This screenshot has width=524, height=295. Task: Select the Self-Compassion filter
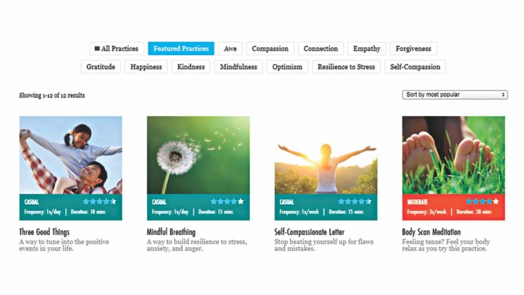(415, 67)
